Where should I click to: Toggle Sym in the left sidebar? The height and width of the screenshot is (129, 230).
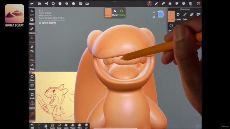click(32, 13)
